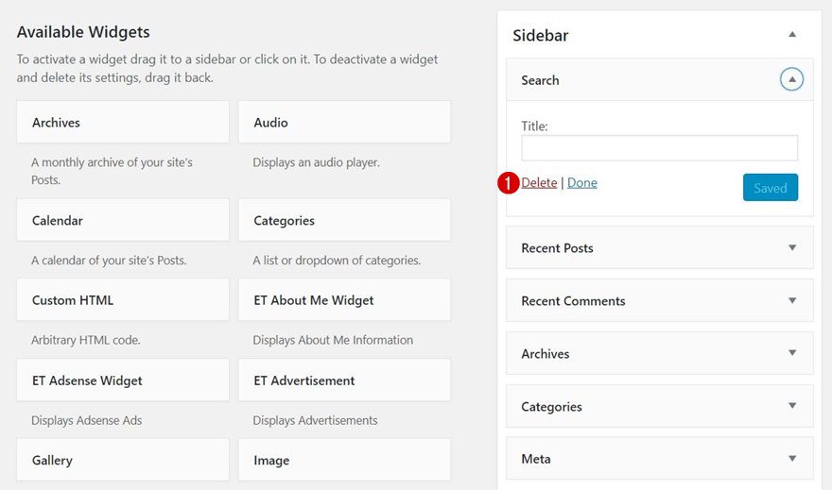Screen dimensions: 832x490
Task: Select the Archives available widget
Action: 123,123
